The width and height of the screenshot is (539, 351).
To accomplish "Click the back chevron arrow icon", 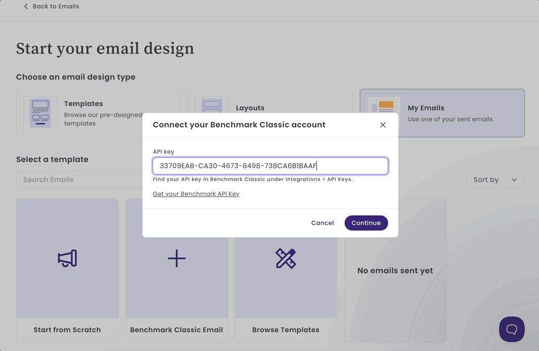I will click(x=26, y=6).
